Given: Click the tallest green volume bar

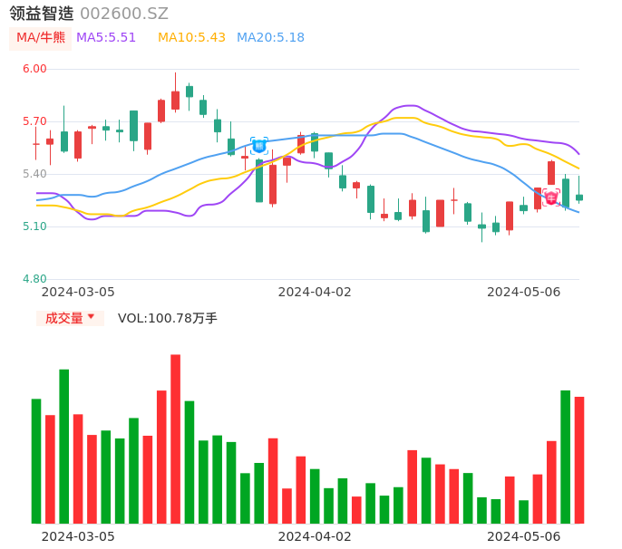Looking at the screenshot, I should point(64,446).
